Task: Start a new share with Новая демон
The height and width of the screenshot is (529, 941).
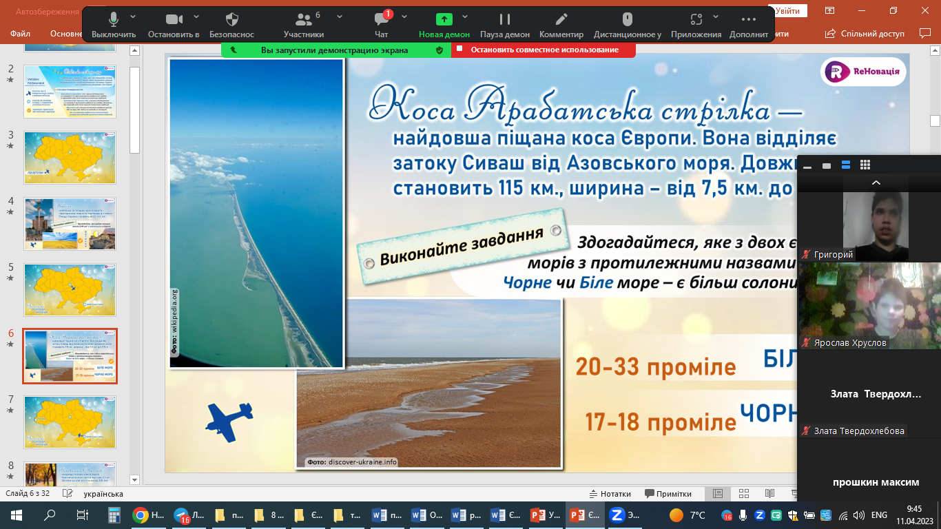Action: [444, 25]
